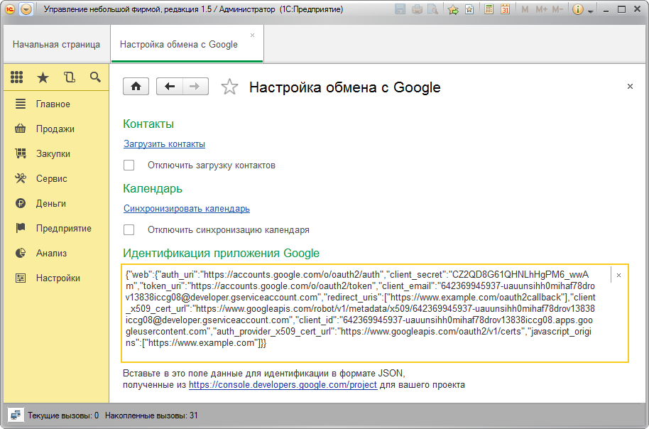The image size is (649, 429).
Task: Click the Предприятие flag icon
Action: pyautogui.click(x=21, y=228)
